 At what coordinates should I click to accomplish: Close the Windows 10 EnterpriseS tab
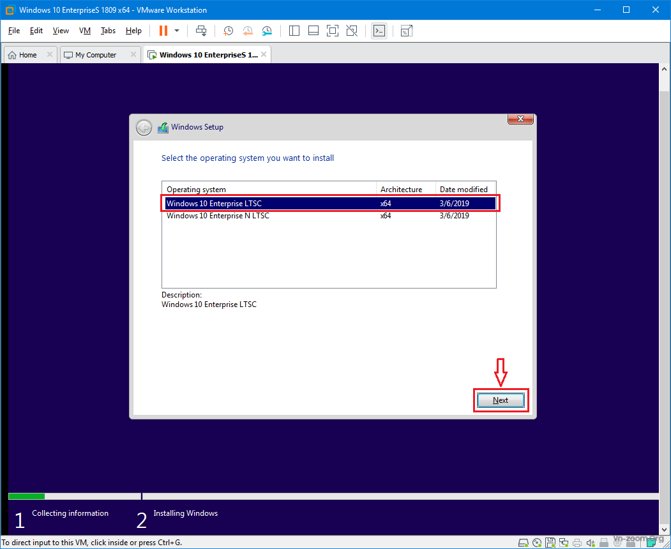[264, 54]
